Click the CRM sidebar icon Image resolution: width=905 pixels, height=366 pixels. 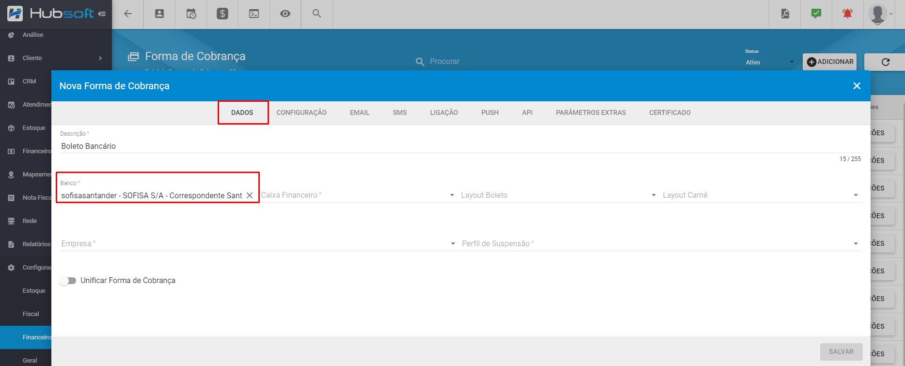point(11,81)
